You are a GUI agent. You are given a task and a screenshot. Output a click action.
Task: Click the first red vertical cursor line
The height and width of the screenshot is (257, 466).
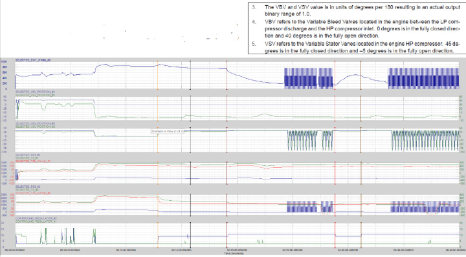tap(227, 154)
